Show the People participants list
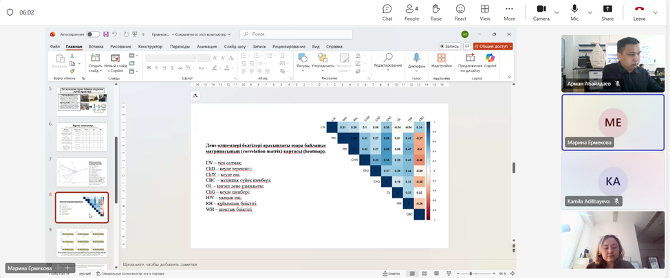The width and height of the screenshot is (670, 278). pyautogui.click(x=411, y=12)
